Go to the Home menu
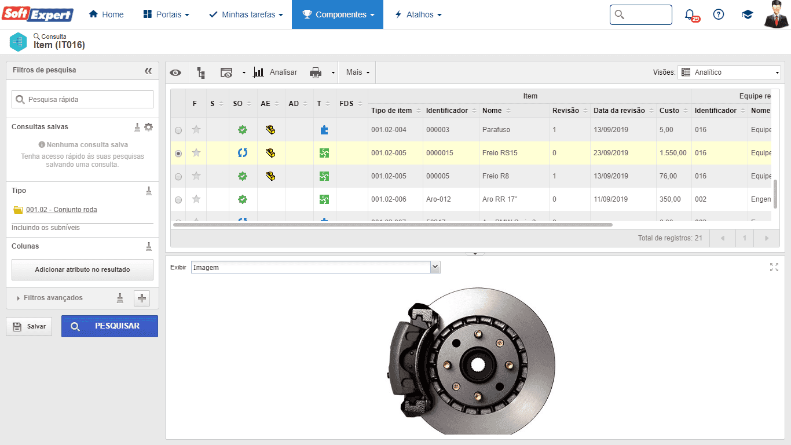791x445 pixels. point(107,14)
